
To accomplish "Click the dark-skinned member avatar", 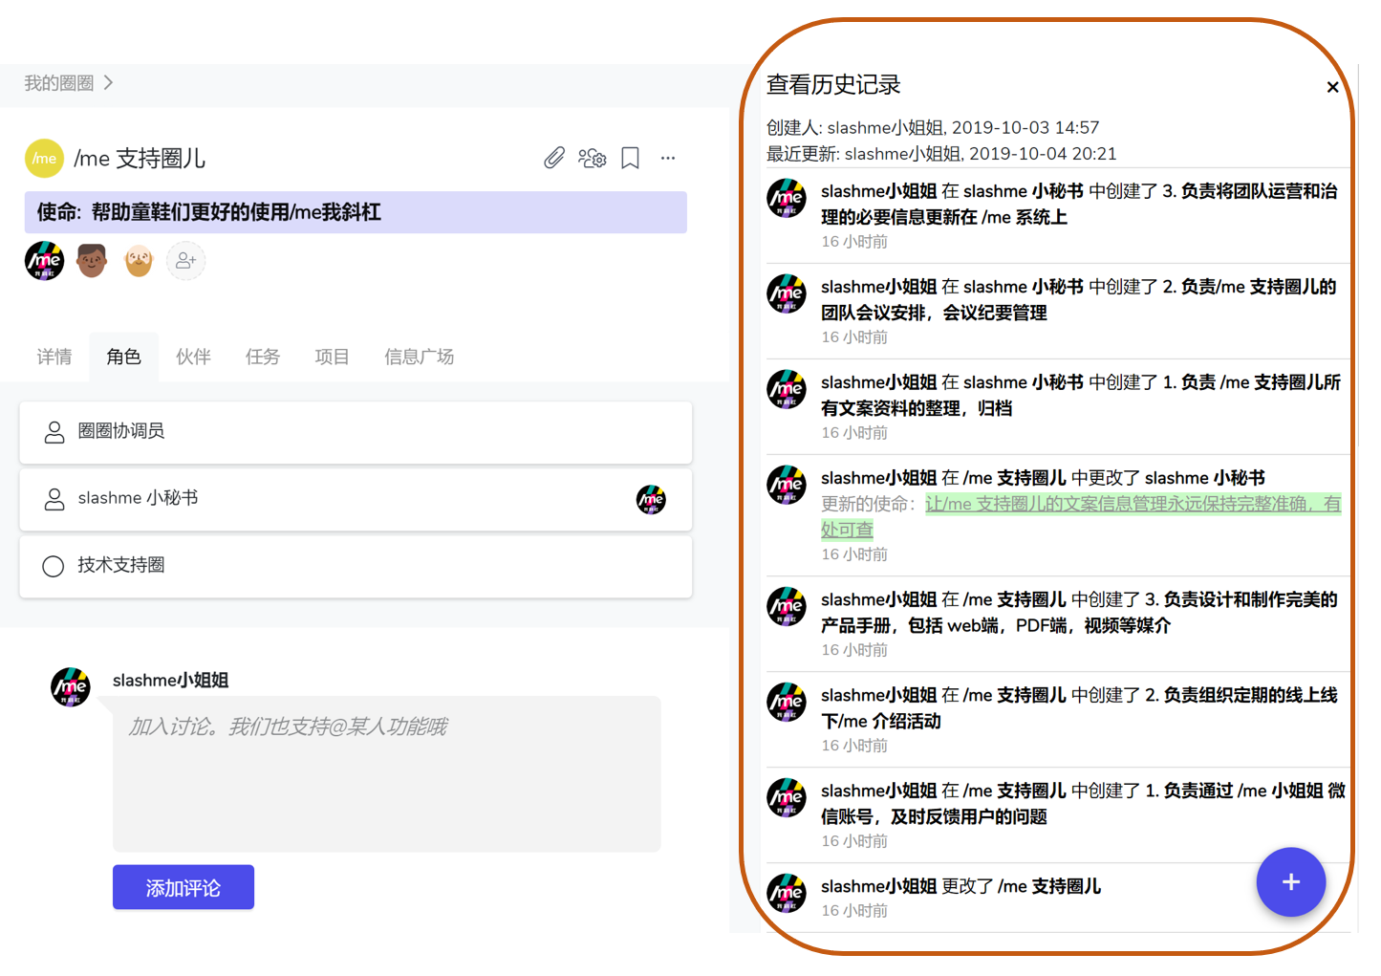I will pyautogui.click(x=92, y=260).
